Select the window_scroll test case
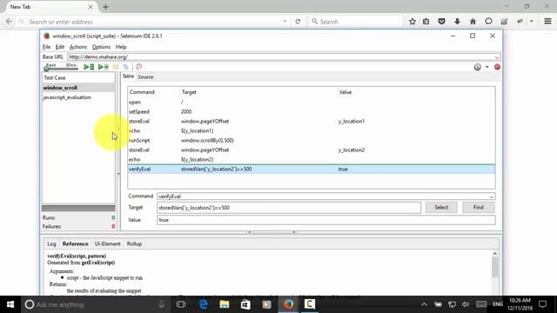Viewport: 557px width, 313px height. pos(78,88)
